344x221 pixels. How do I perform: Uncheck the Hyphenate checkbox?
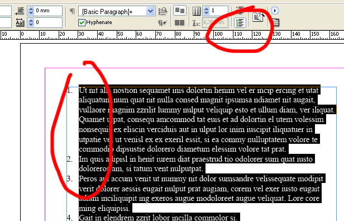(82, 22)
